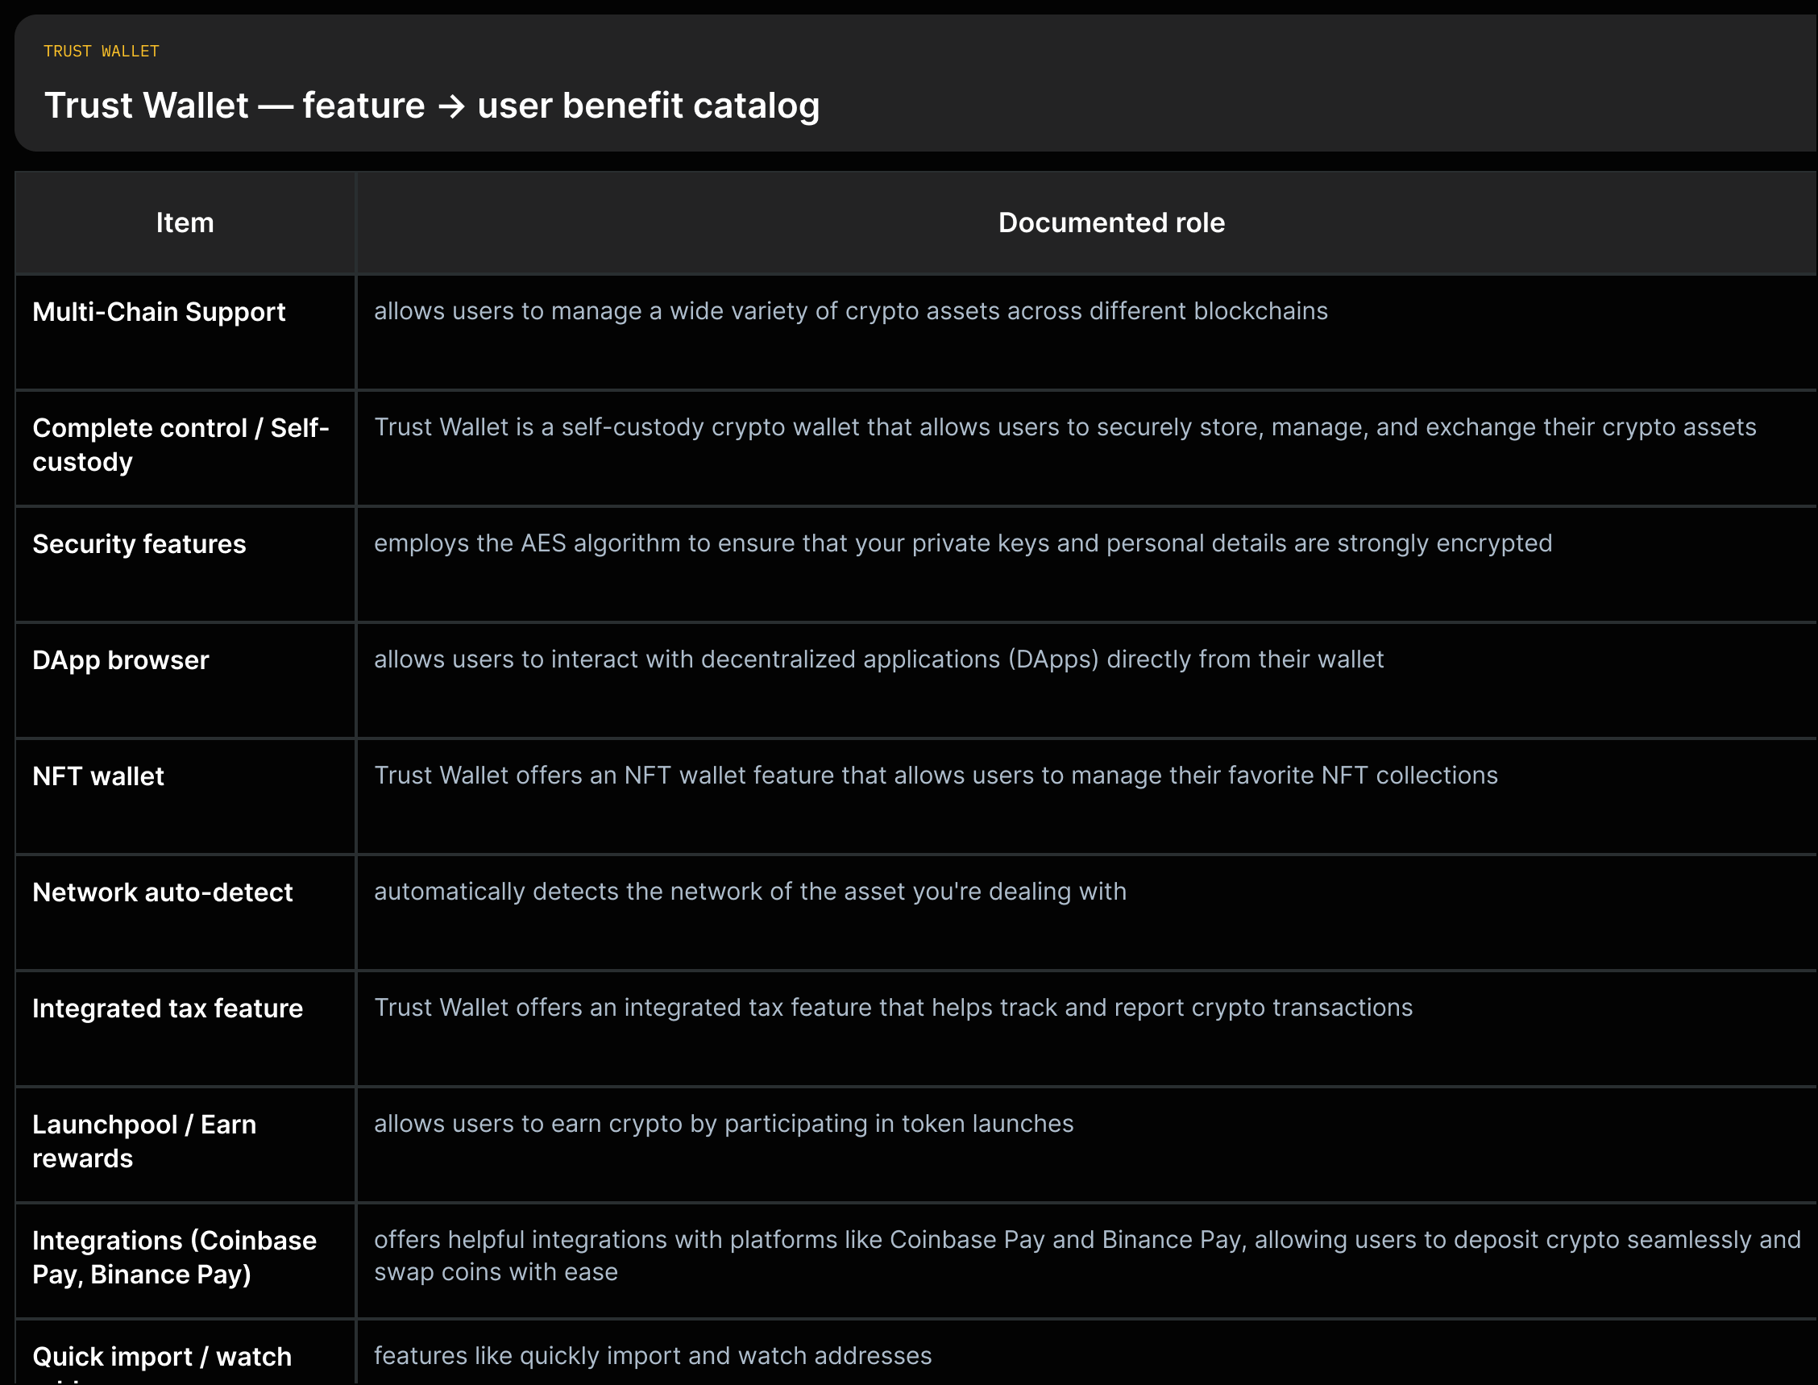Select the NFT wallet row title
Image resolution: width=1818 pixels, height=1385 pixels.
point(98,776)
